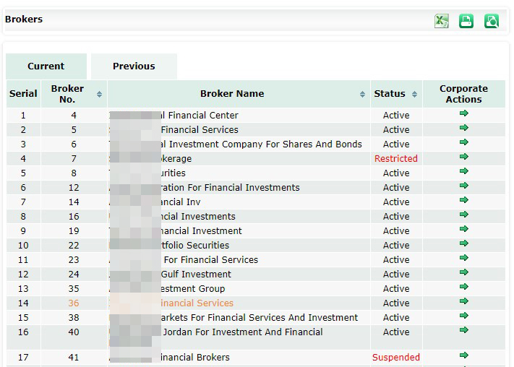Open the highlighted Financial Services broker link
Viewport: 514px width, 367px height.
pos(195,303)
